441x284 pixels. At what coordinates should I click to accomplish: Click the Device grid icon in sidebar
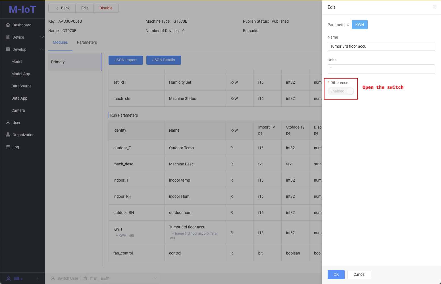(8, 37)
